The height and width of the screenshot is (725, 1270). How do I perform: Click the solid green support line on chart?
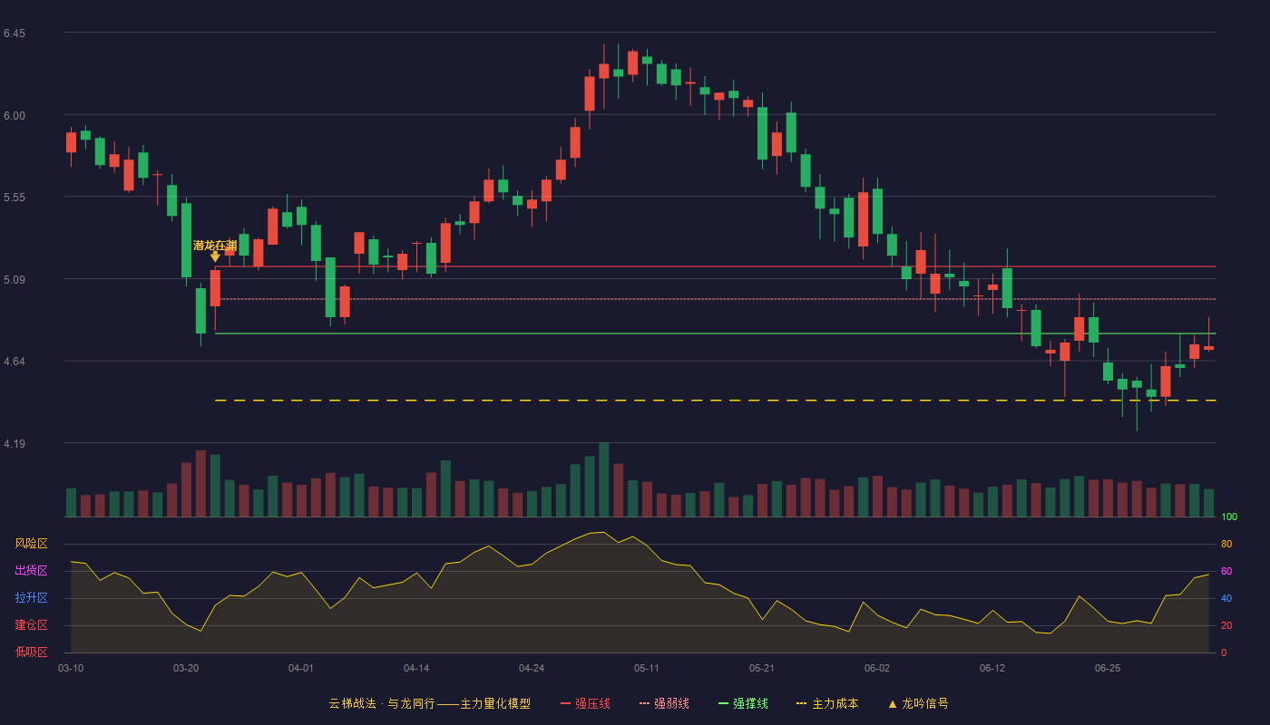pos(715,333)
